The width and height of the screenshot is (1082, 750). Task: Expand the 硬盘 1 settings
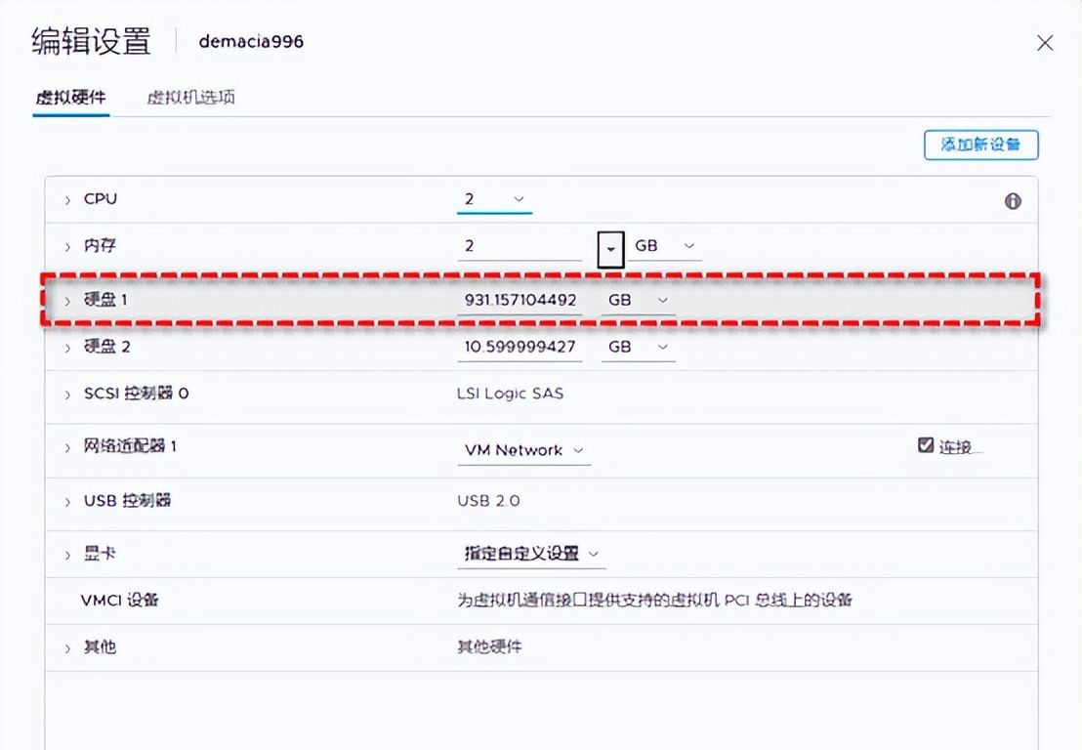coord(66,300)
